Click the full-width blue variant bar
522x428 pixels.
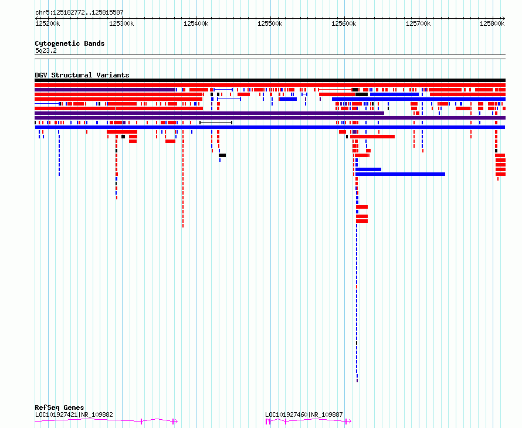270,127
